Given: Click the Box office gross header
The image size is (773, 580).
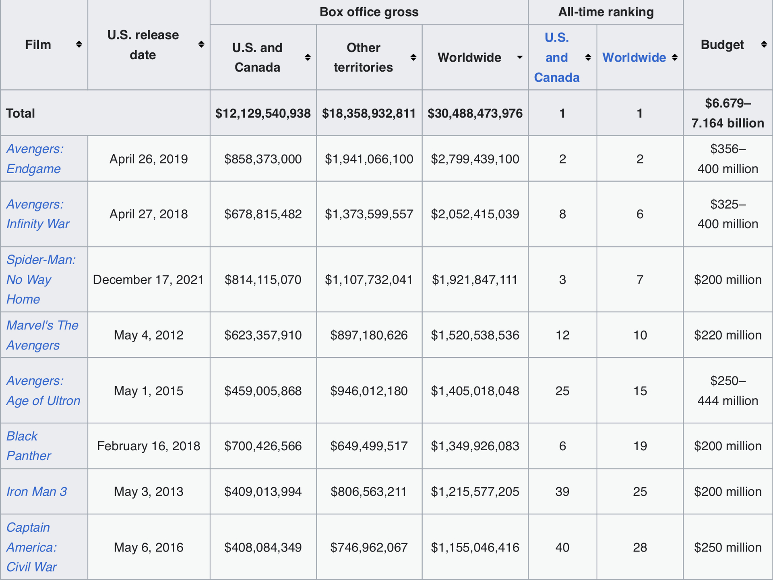Looking at the screenshot, I should click(x=369, y=12).
